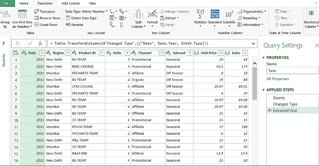Click the Rename column button
319x166 pixels.
(x=74, y=25)
